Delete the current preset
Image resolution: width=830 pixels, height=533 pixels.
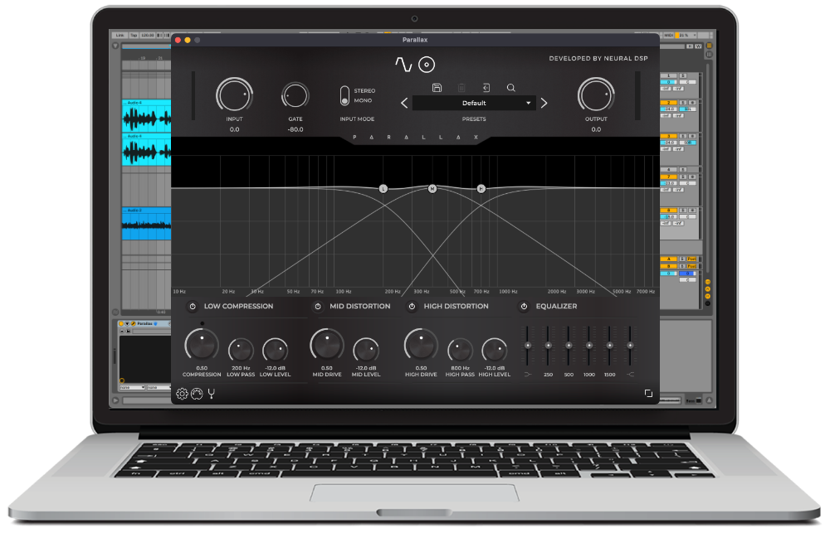(x=461, y=88)
